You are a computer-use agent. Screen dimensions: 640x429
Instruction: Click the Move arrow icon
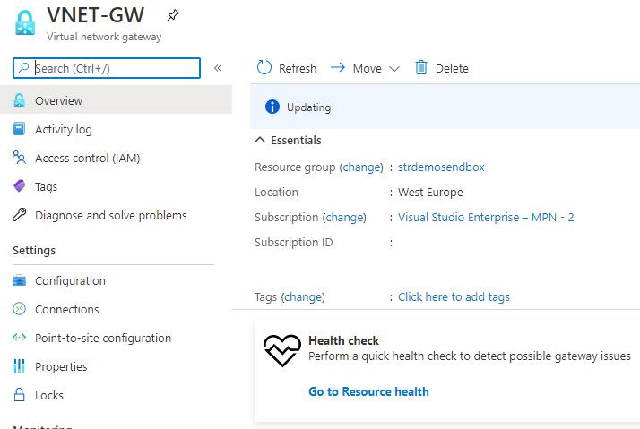[x=338, y=67]
